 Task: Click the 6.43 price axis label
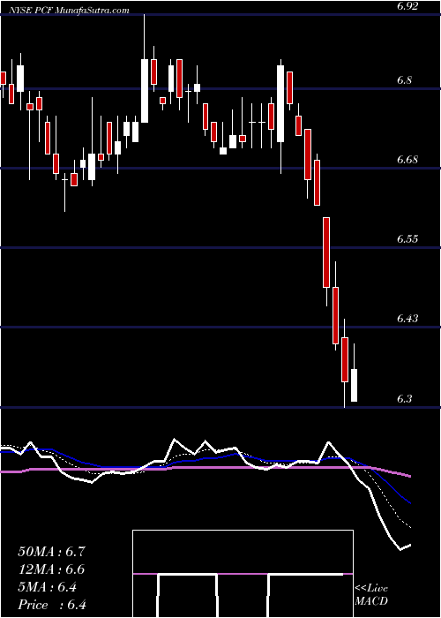407,318
